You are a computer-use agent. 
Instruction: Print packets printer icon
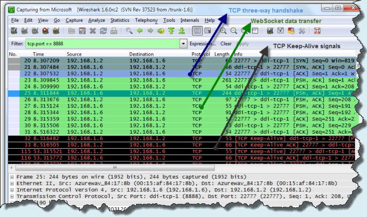click(x=114, y=31)
